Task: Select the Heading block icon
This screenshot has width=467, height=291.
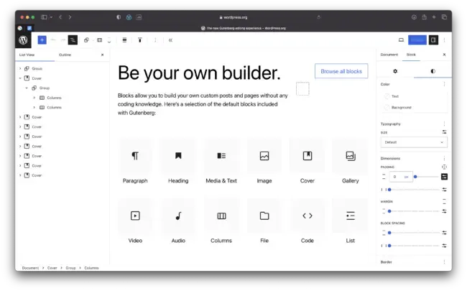Action: tap(178, 156)
